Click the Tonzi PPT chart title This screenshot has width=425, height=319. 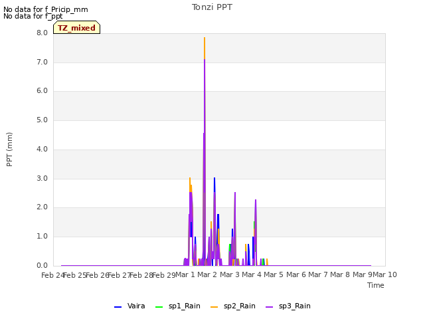pyautogui.click(x=212, y=7)
